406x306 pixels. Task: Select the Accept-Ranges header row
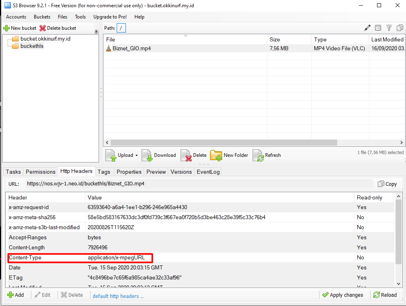[200, 238]
